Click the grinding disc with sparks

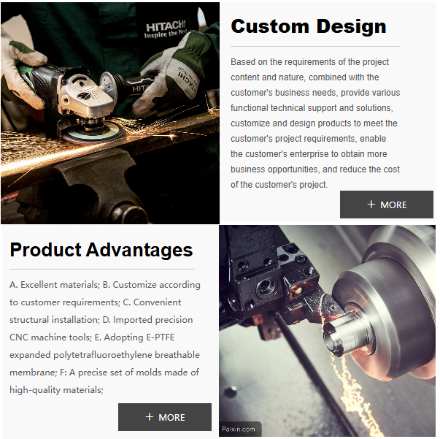coord(91,131)
